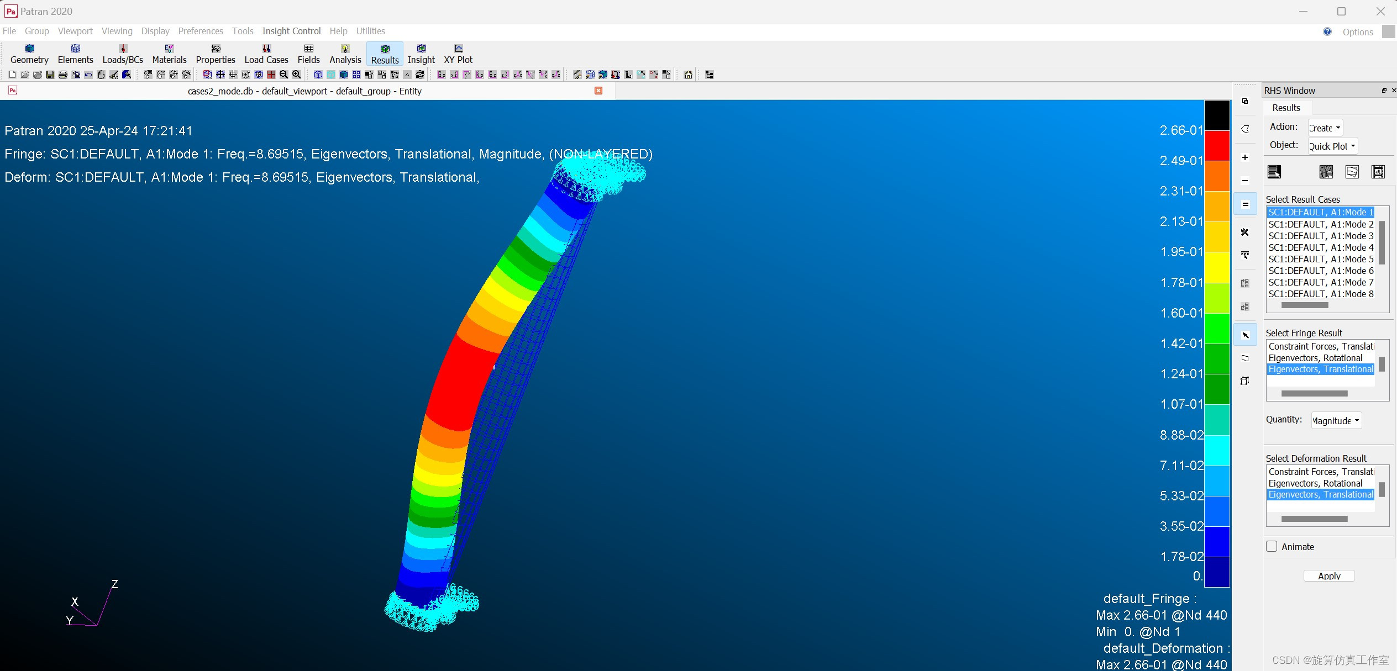Open Fringe Attributes icon in Results panel
This screenshot has height=671, width=1397.
click(x=1326, y=172)
